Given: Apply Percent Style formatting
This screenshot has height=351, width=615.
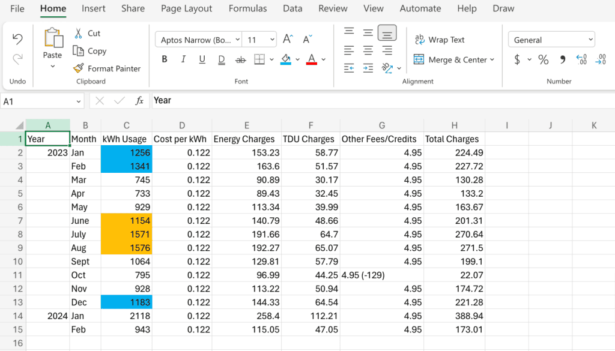Looking at the screenshot, I should tap(544, 59).
